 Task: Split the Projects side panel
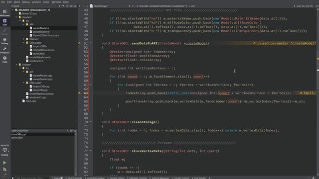coord(71,6)
